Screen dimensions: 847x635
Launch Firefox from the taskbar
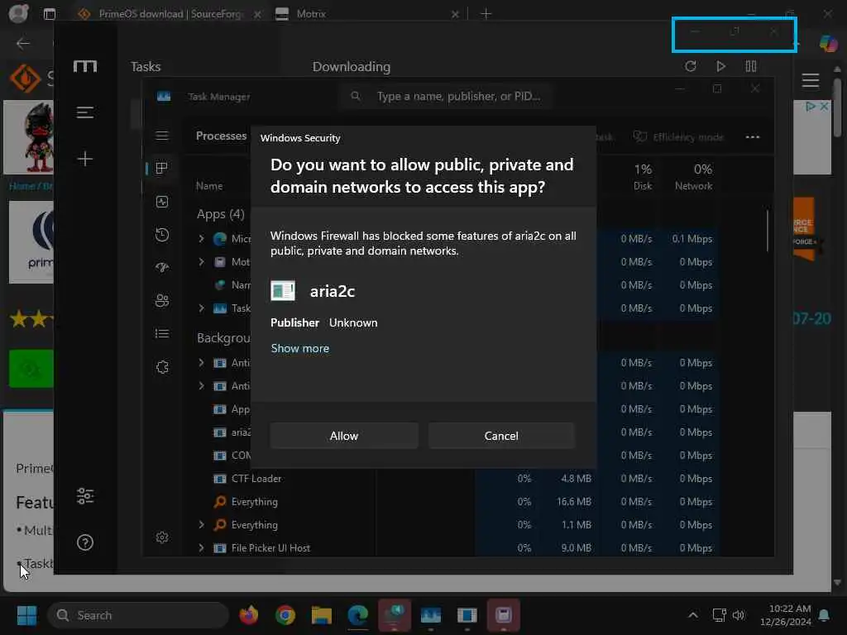[248, 615]
